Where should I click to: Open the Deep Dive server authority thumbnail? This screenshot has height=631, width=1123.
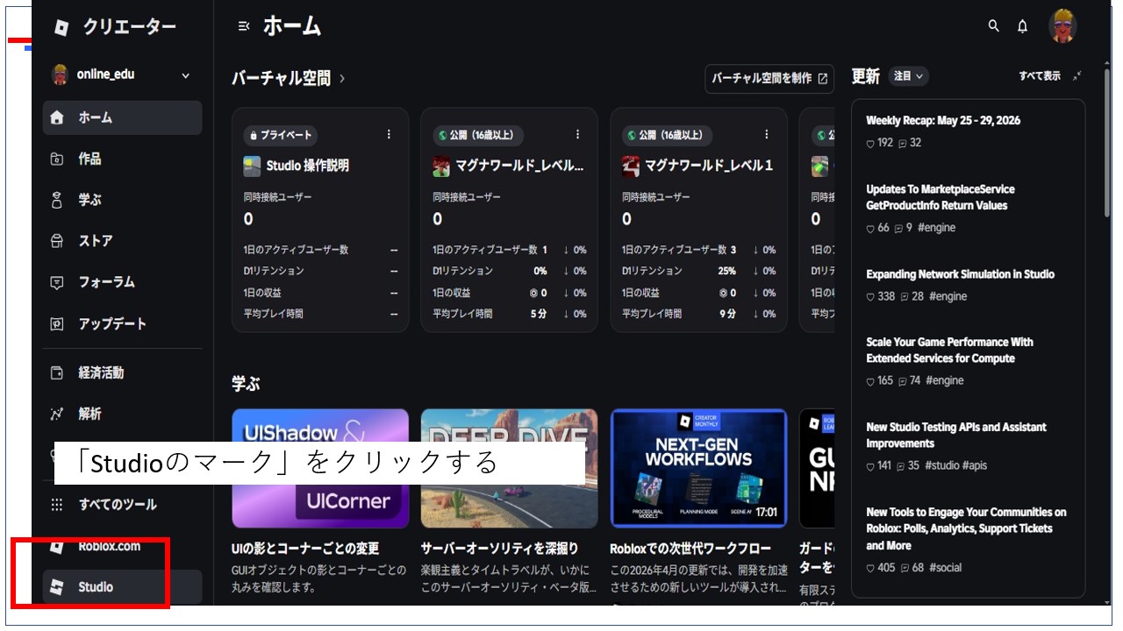coord(509,468)
